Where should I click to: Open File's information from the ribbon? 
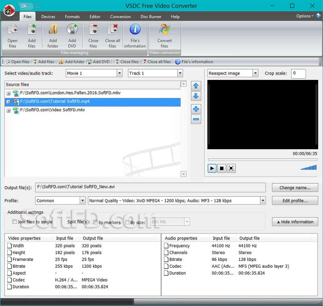point(135,35)
